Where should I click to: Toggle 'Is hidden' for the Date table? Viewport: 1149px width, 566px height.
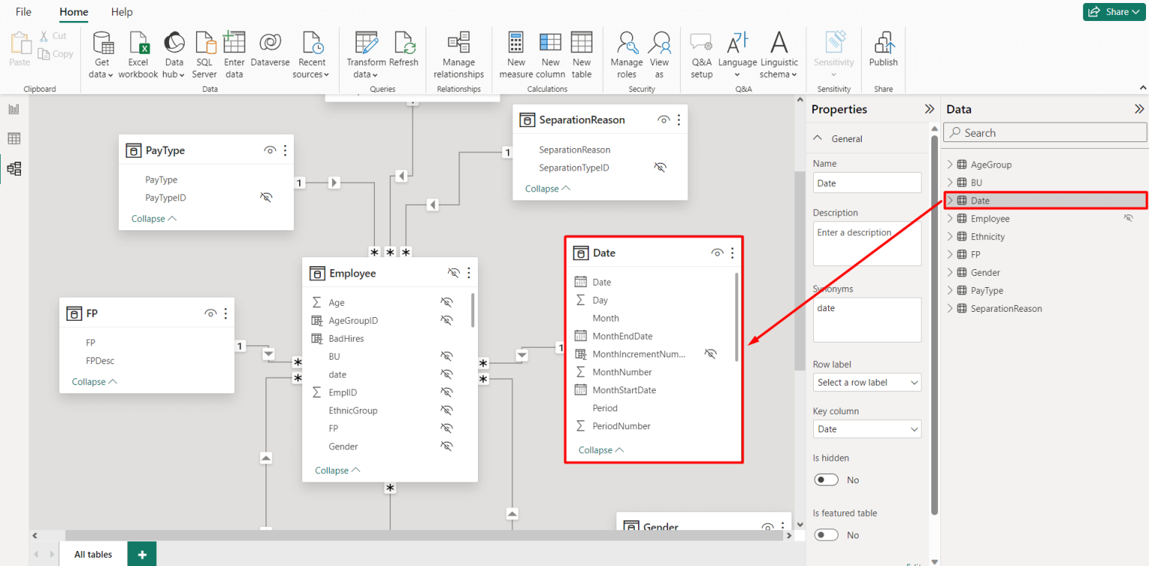click(826, 479)
